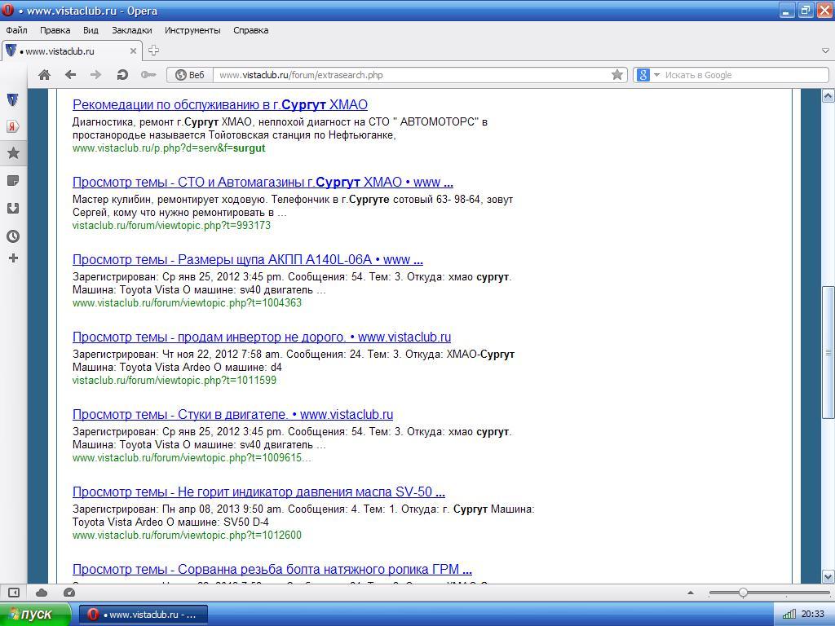This screenshot has height=626, width=835.
Task: Open the Notes panel in sidebar
Action: point(13,181)
